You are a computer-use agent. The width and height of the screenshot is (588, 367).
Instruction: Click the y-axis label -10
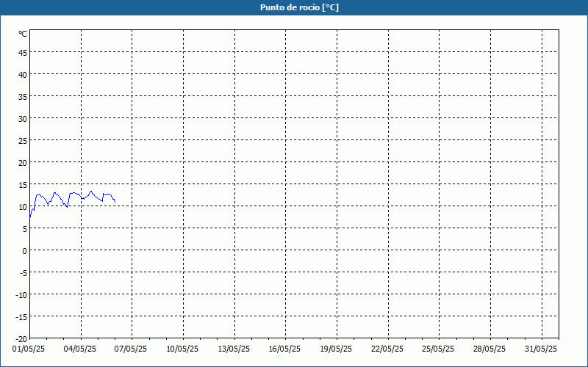(21, 295)
